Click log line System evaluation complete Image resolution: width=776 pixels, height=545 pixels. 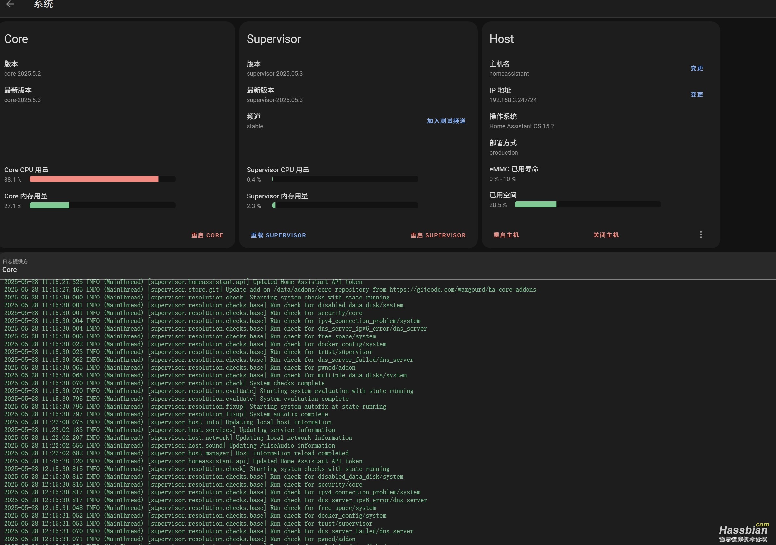tap(176, 399)
